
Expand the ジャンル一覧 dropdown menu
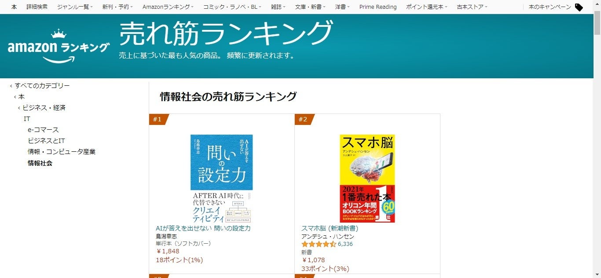click(x=75, y=7)
